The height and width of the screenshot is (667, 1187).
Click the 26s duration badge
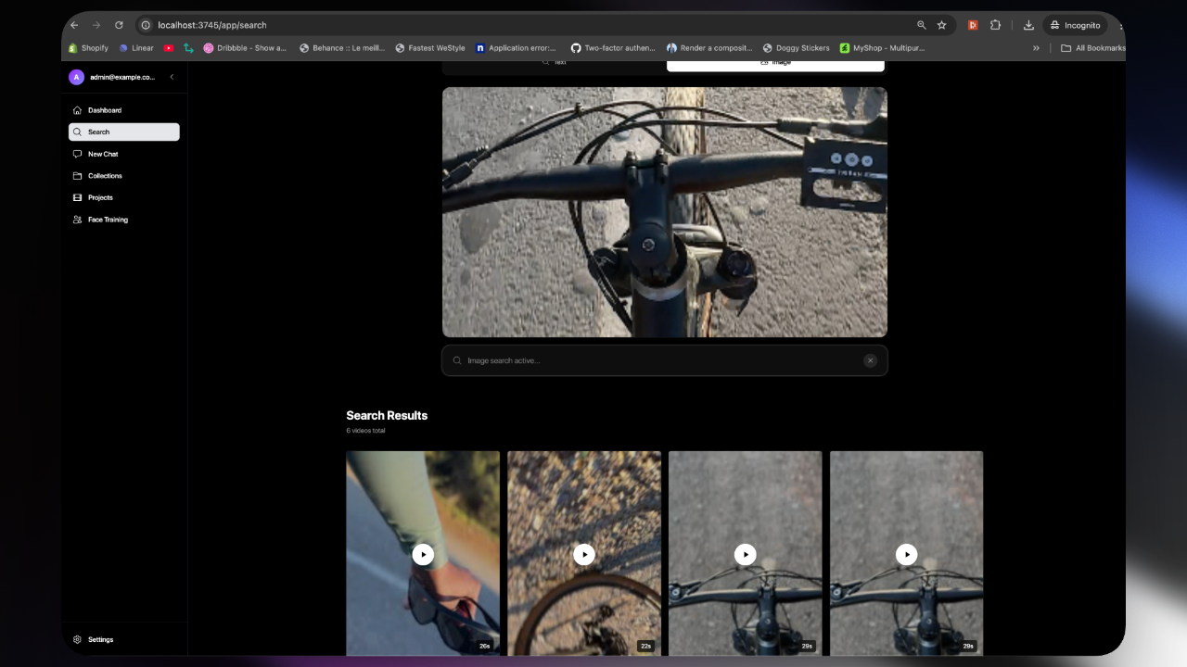484,646
